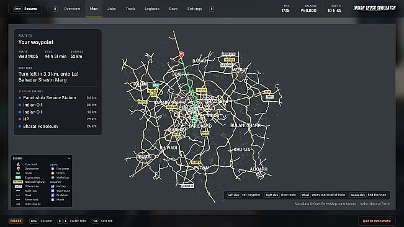Click the Your waypoint heading
The height and width of the screenshot is (227, 404).
36,42
